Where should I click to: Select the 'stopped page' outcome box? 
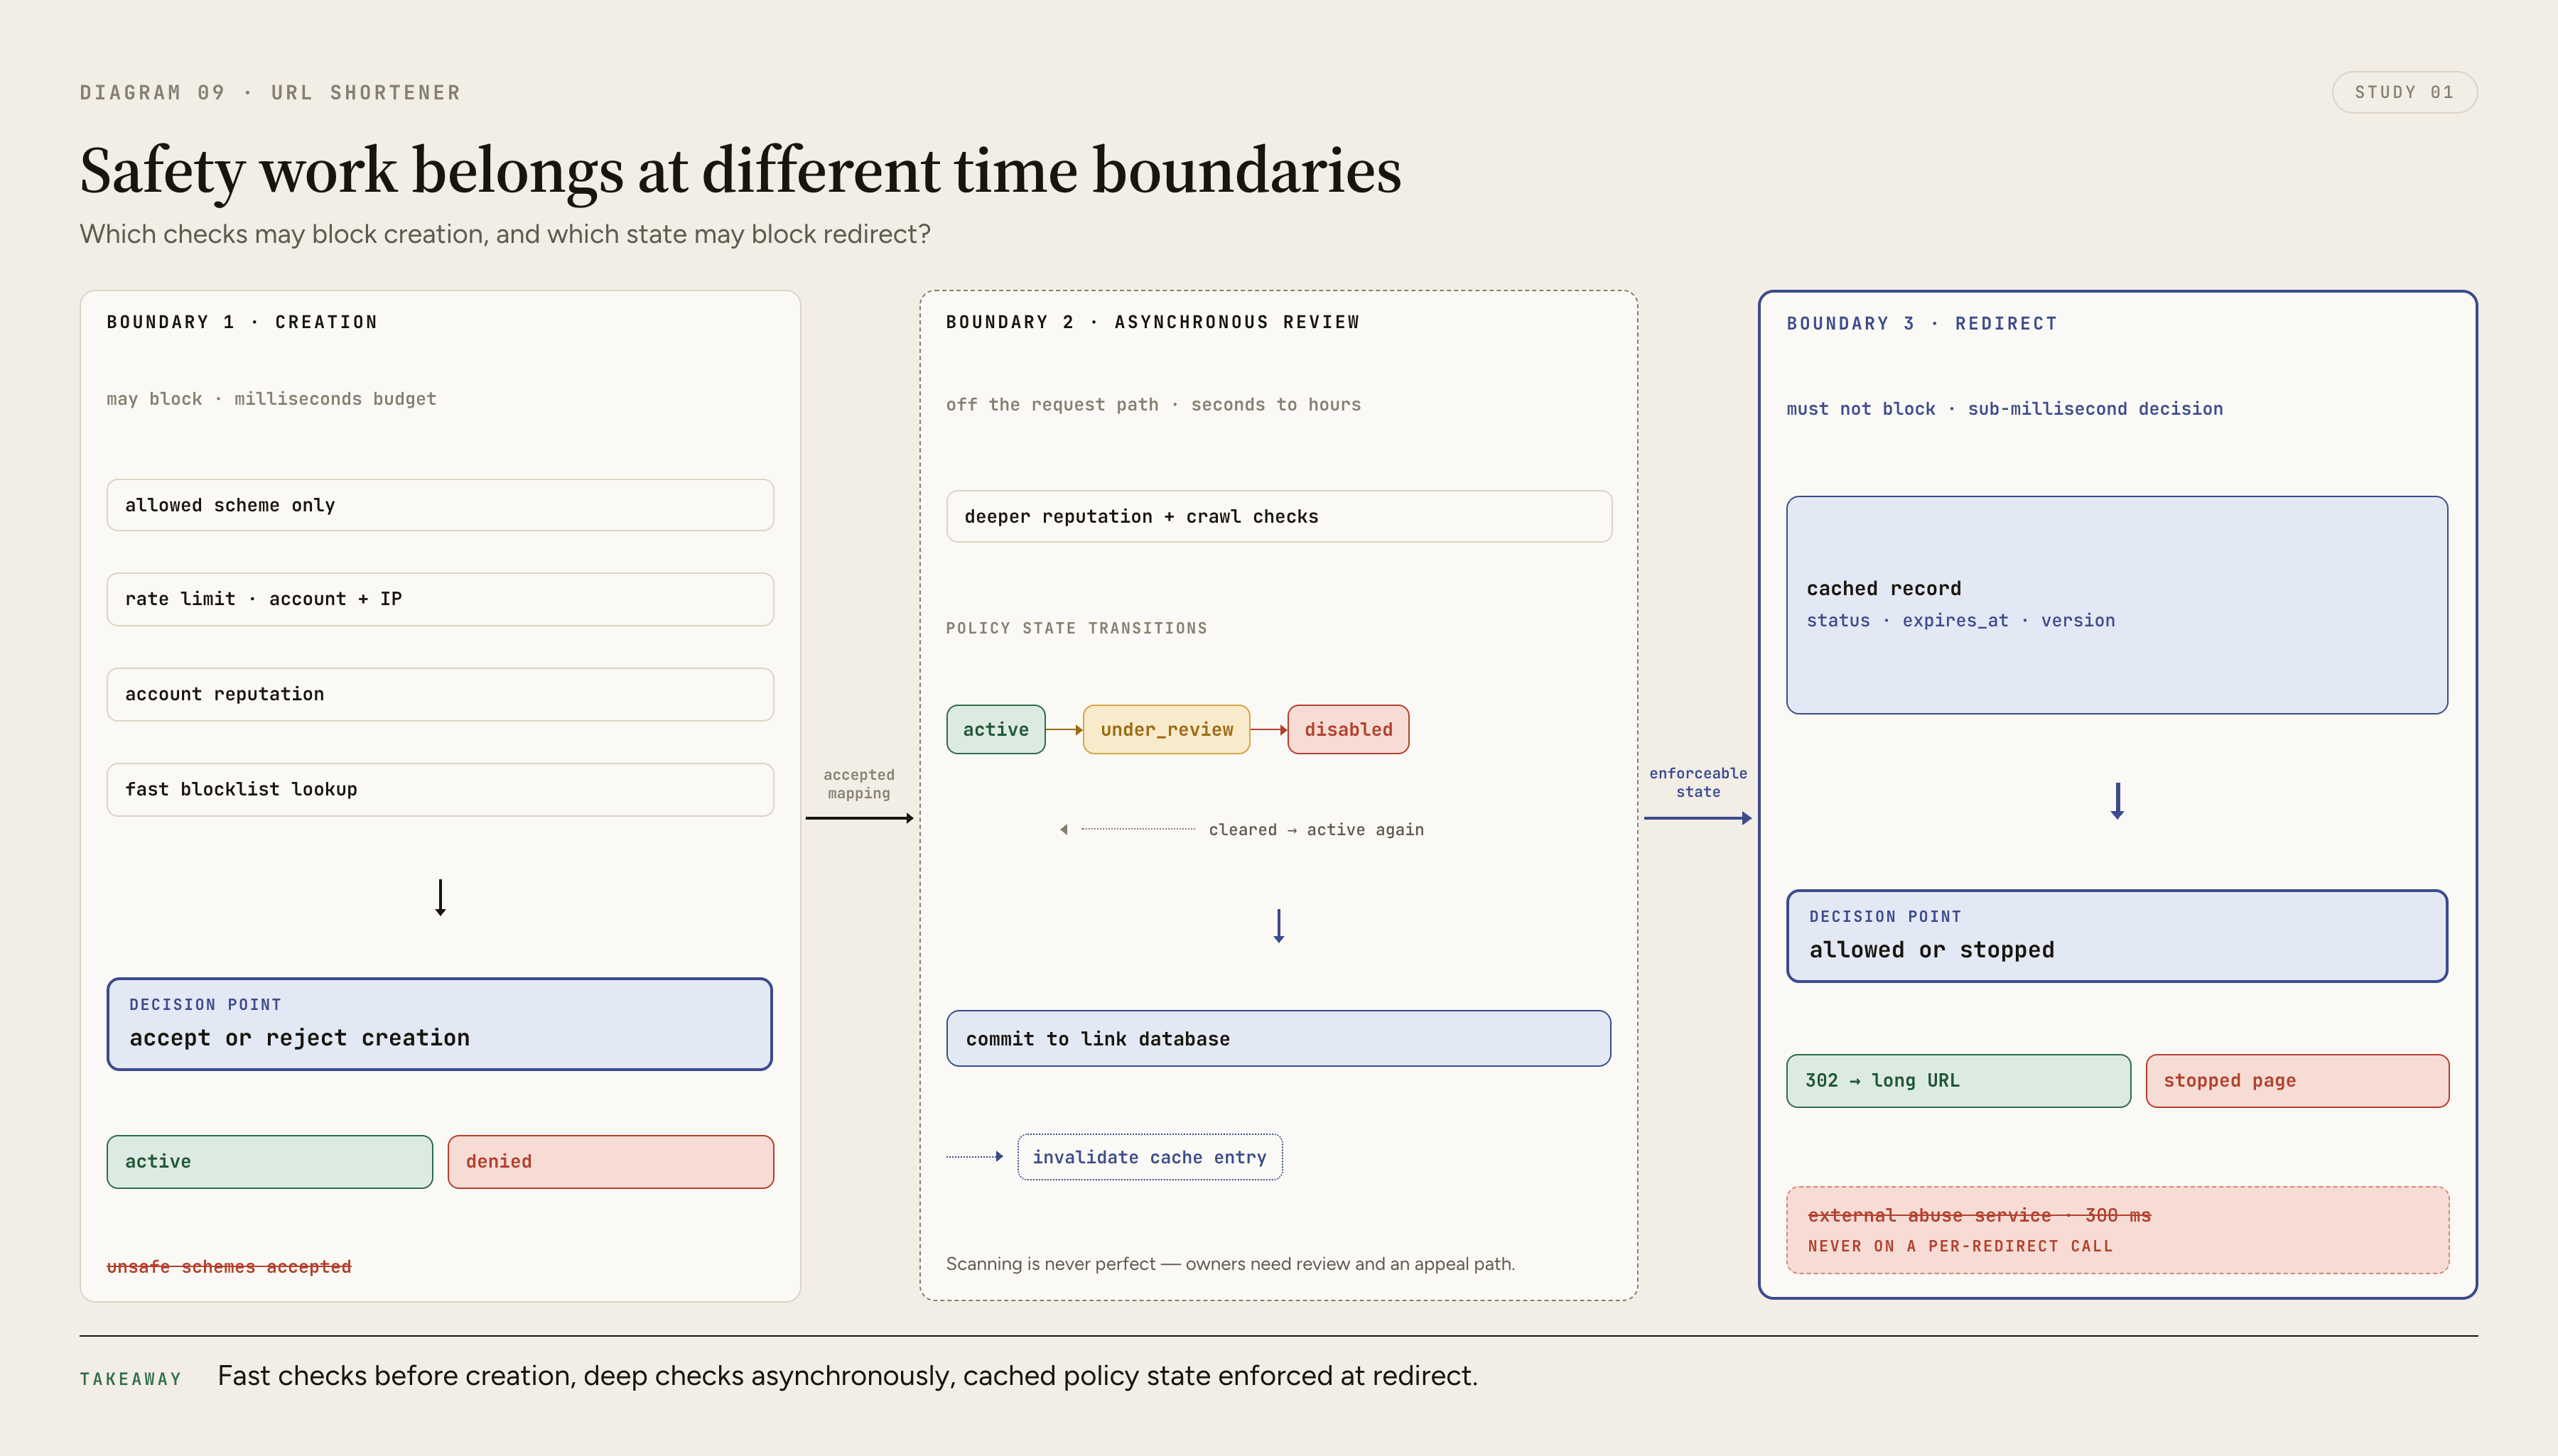click(x=2297, y=1080)
